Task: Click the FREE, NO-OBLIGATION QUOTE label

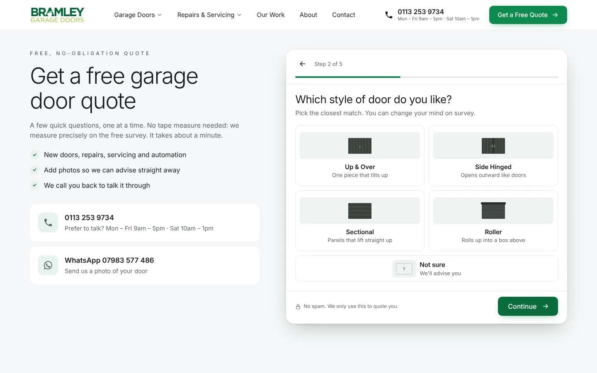Action: [x=90, y=53]
